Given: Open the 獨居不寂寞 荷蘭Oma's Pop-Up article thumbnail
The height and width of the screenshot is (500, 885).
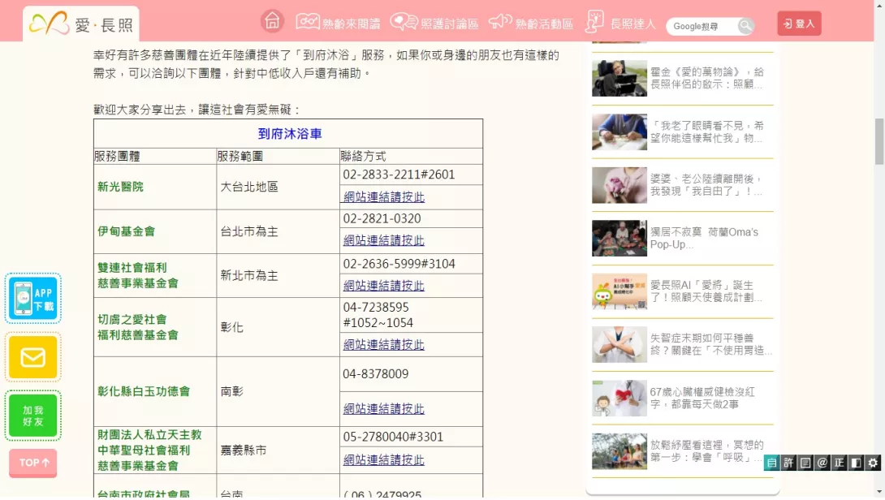Looking at the screenshot, I should 619,238.
